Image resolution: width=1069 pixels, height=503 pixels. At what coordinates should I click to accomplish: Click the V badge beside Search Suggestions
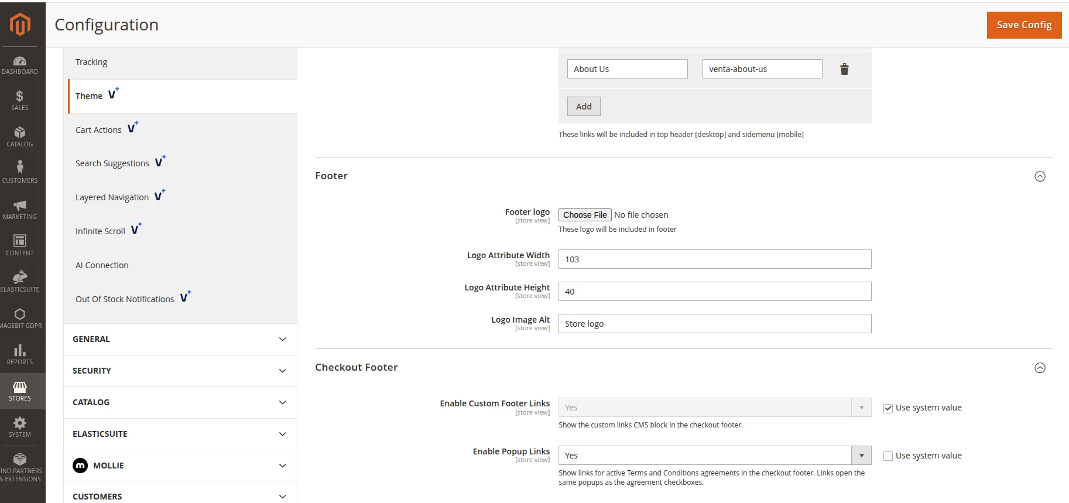coord(160,161)
